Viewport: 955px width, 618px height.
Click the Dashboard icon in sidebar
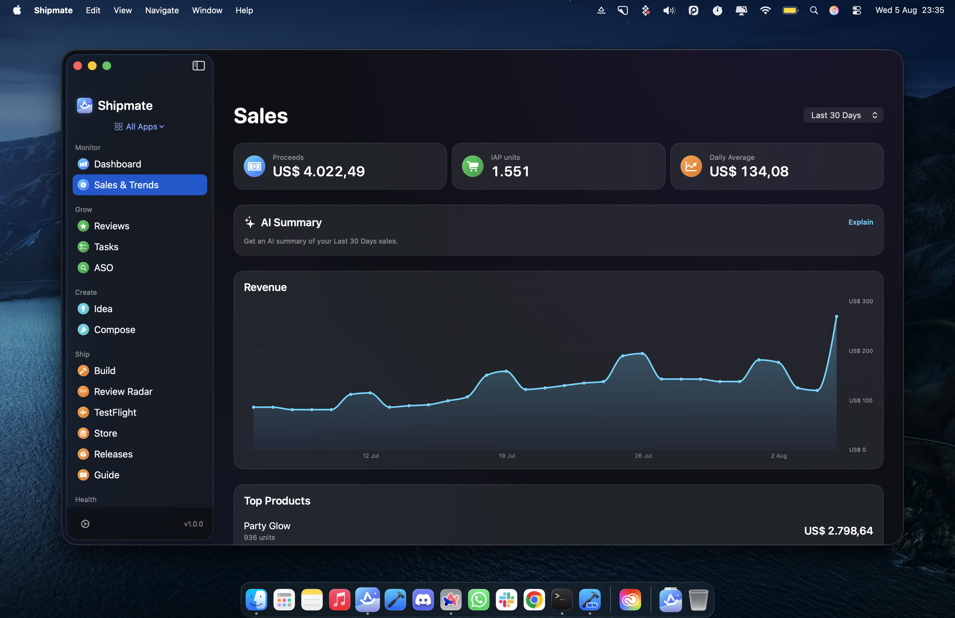click(x=83, y=164)
